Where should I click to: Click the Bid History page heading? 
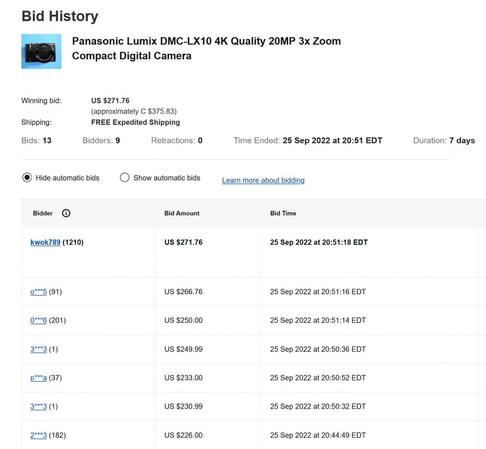pyautogui.click(x=60, y=16)
